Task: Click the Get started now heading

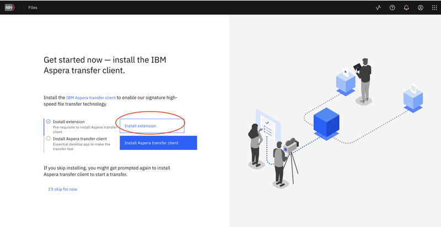Action: coord(105,65)
